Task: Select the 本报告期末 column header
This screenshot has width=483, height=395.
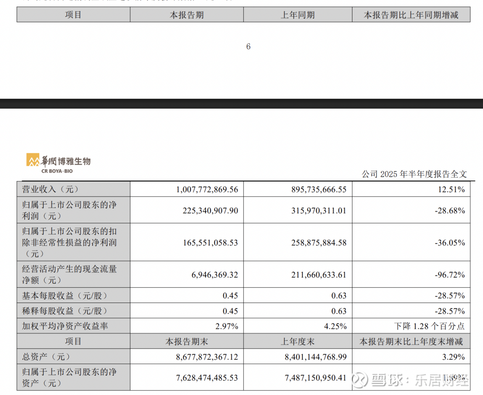Action: coord(187,342)
